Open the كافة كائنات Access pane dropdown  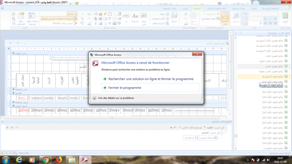point(240,33)
